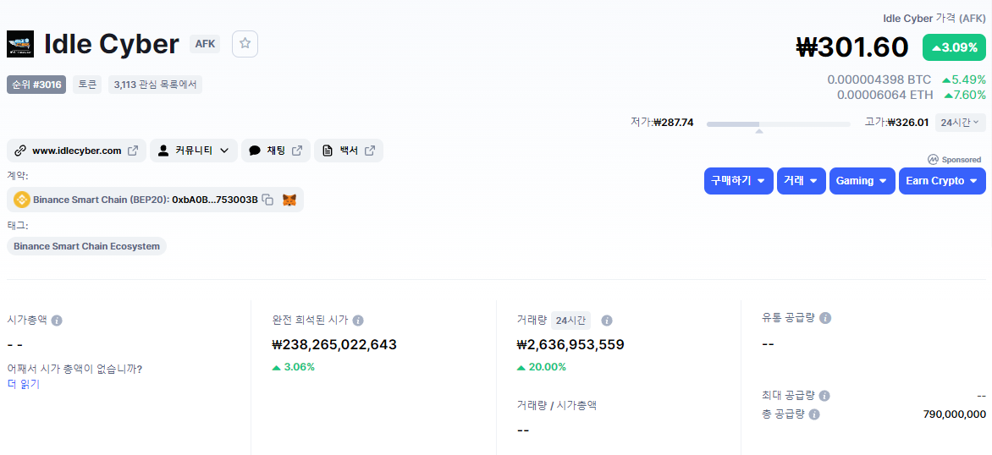Click the 0.000004398 BTC value

(879, 79)
